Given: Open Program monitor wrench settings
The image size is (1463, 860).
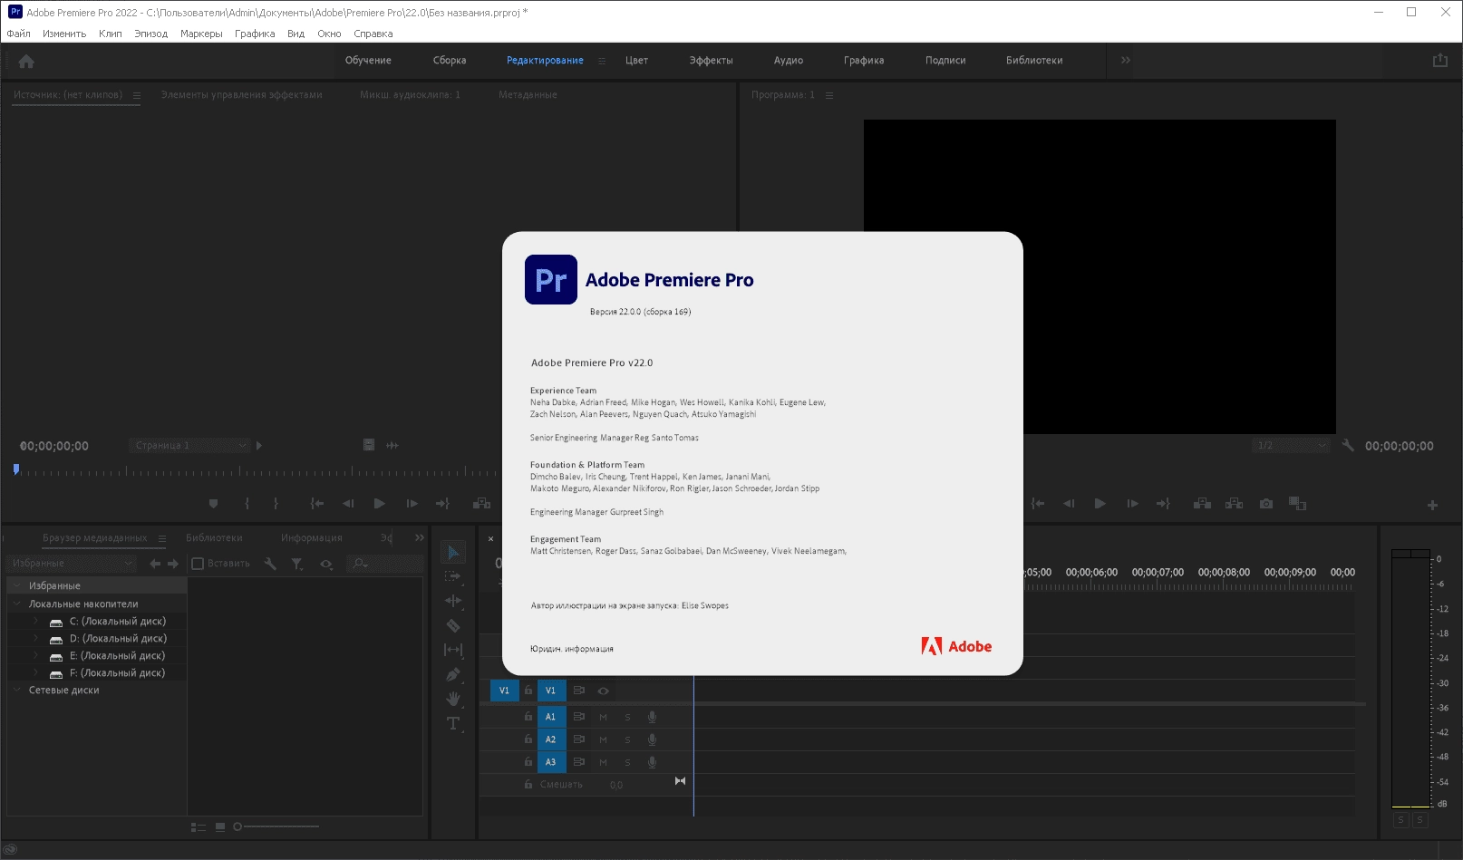Looking at the screenshot, I should click(1348, 445).
